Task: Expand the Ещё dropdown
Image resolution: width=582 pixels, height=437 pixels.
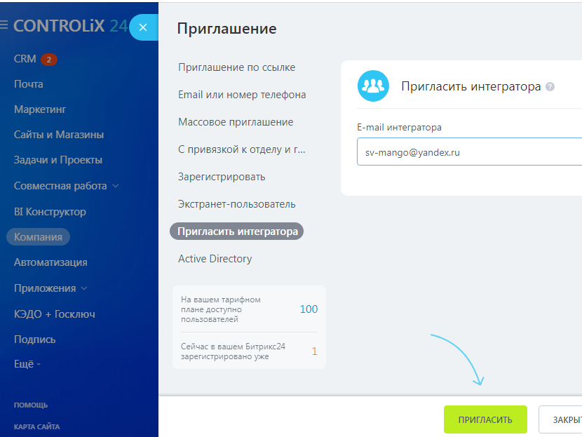Action: tap(27, 364)
